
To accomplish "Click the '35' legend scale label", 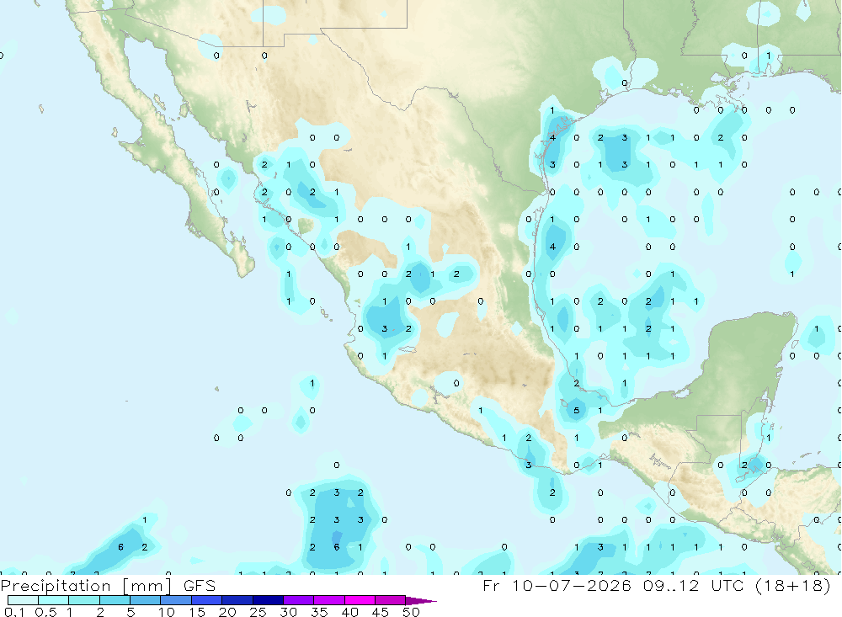I will point(319,612).
